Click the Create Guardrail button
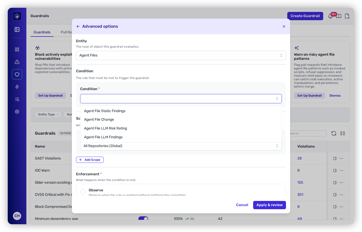 (x=305, y=16)
